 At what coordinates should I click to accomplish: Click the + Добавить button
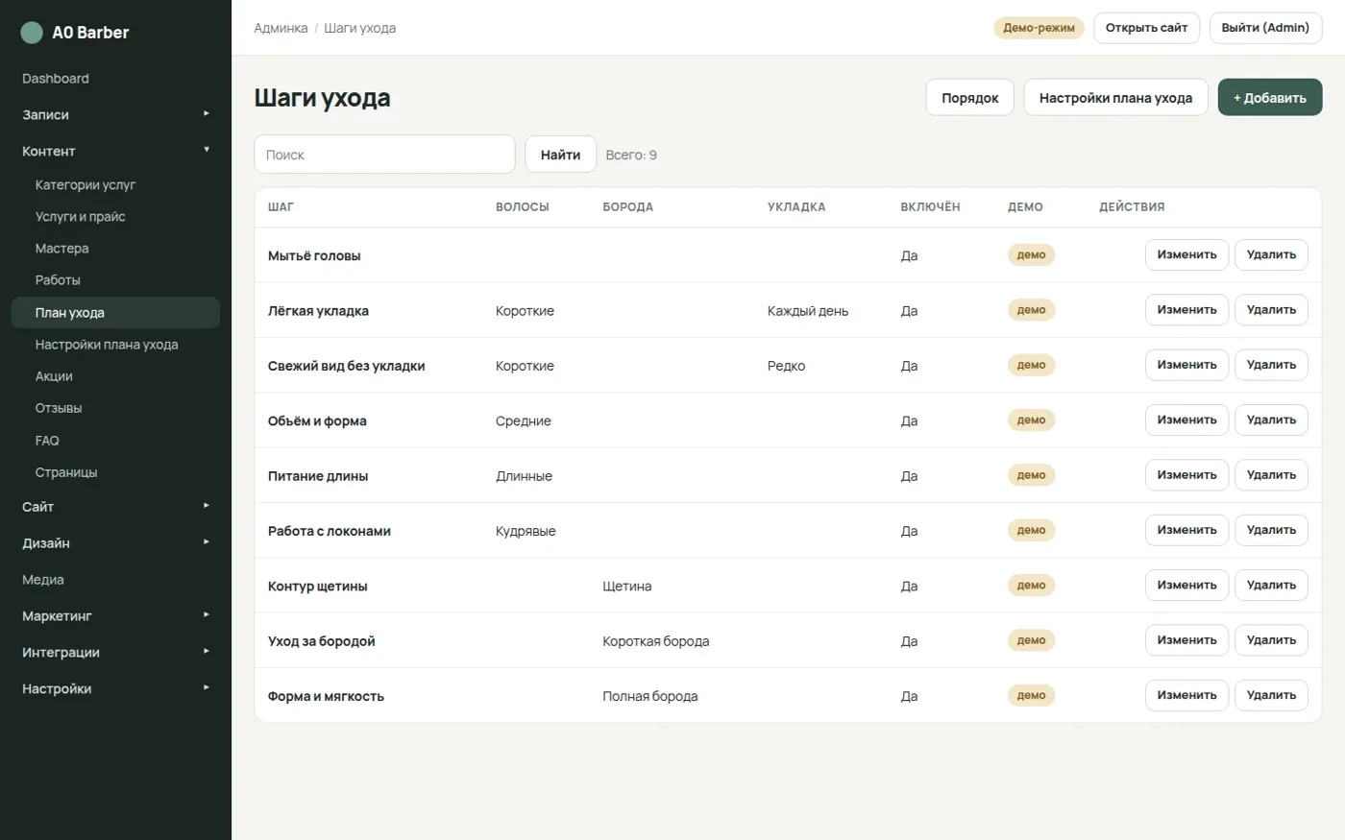click(1270, 98)
